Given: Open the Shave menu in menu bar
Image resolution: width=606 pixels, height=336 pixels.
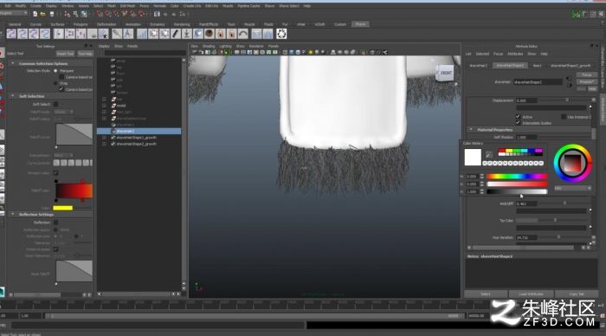Looking at the screenshot, I should coord(269,6).
